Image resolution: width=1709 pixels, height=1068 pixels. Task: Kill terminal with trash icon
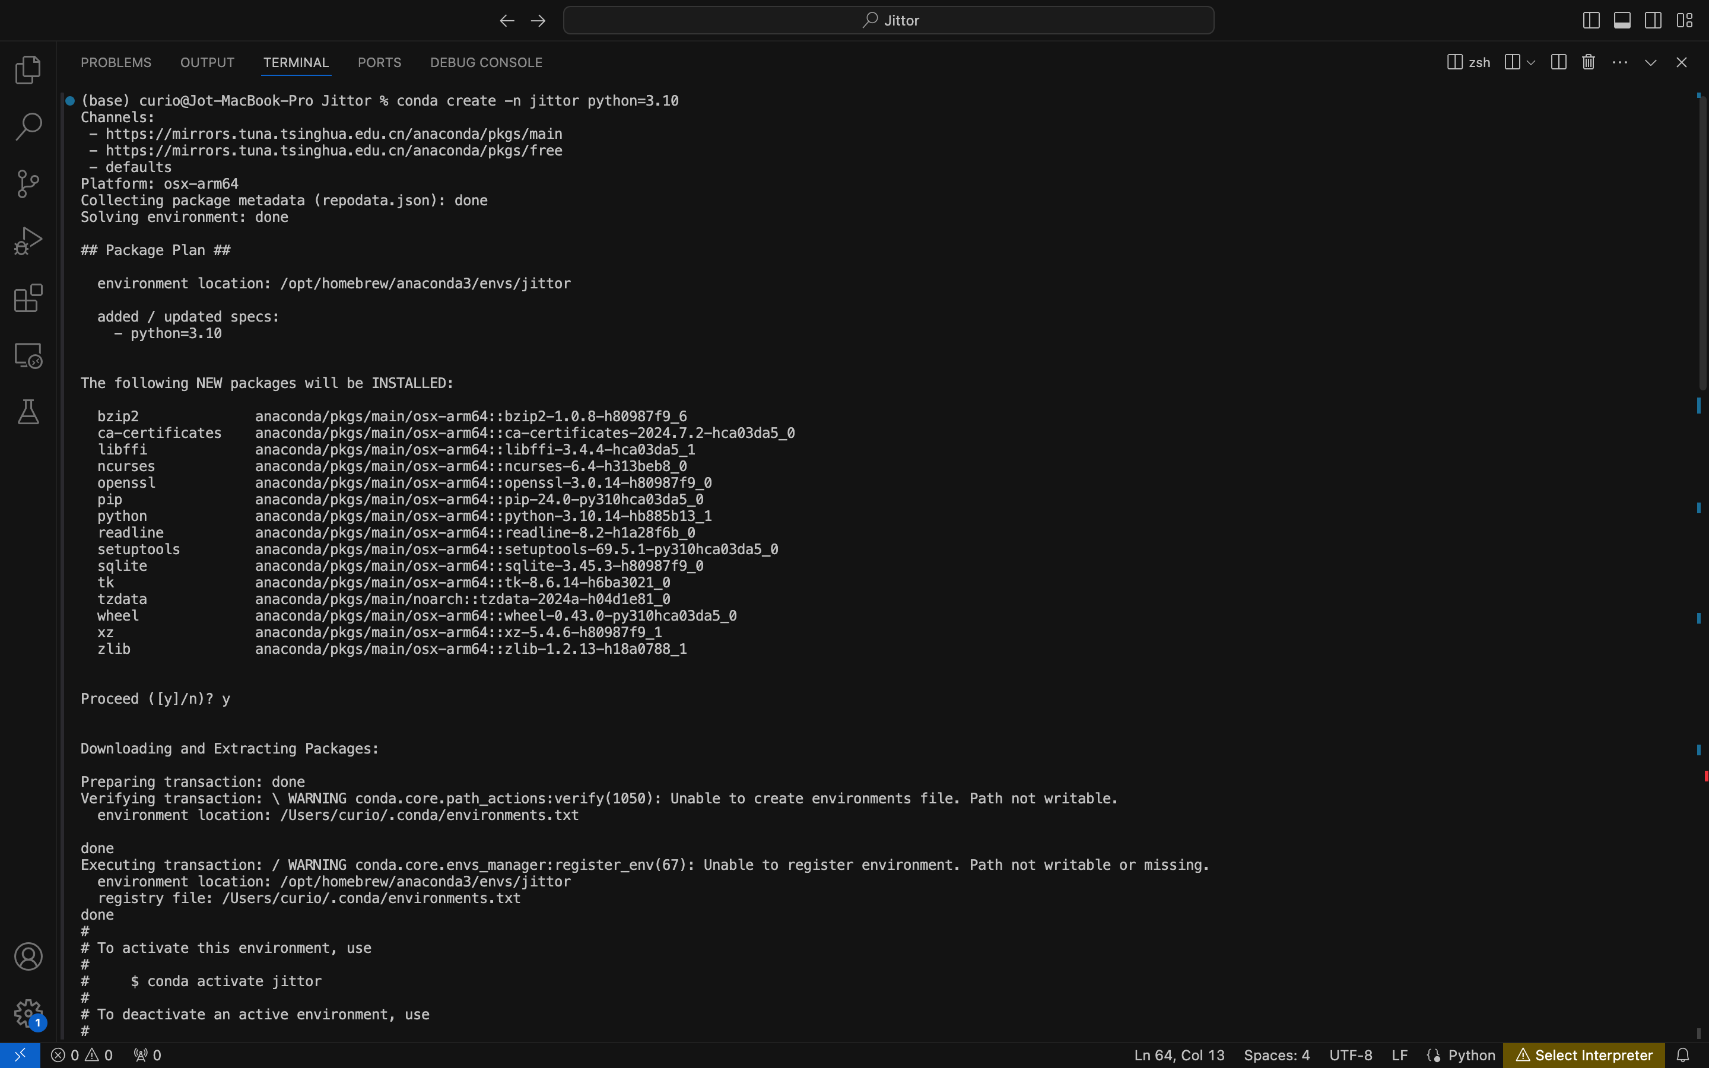click(x=1588, y=62)
